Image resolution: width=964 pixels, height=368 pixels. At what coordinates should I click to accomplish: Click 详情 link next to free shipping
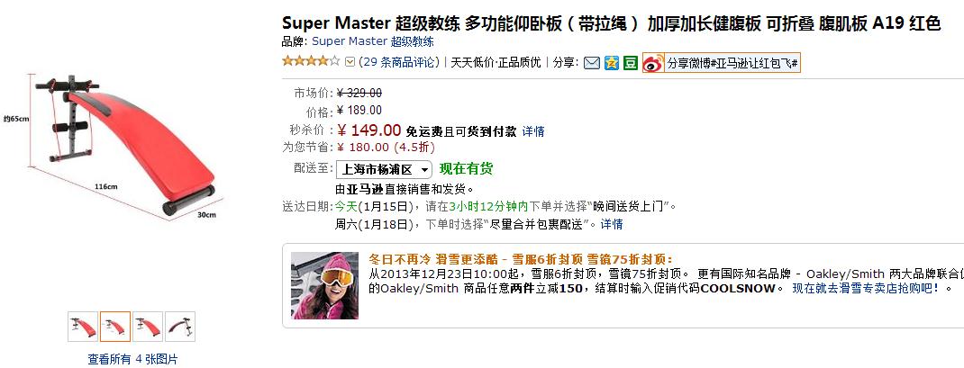(533, 131)
